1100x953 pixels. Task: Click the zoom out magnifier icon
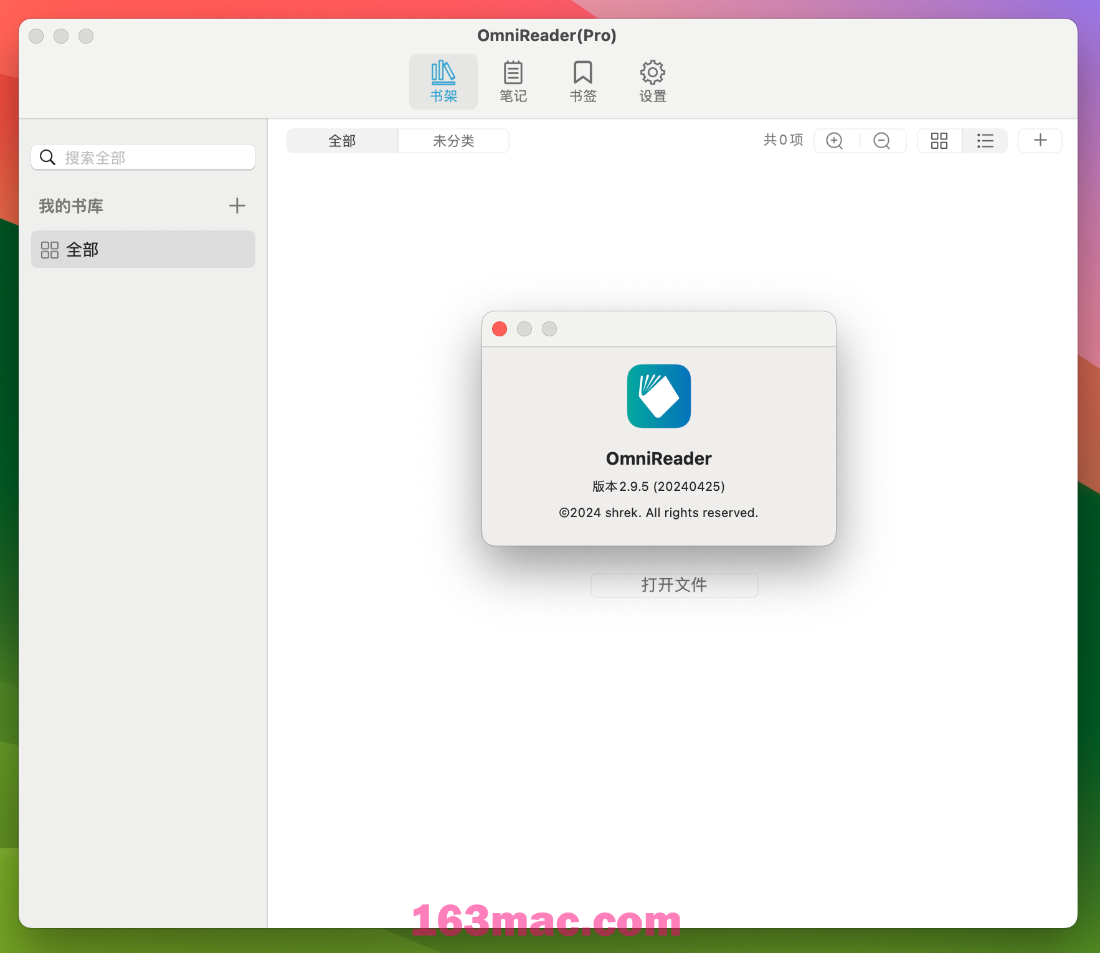882,141
